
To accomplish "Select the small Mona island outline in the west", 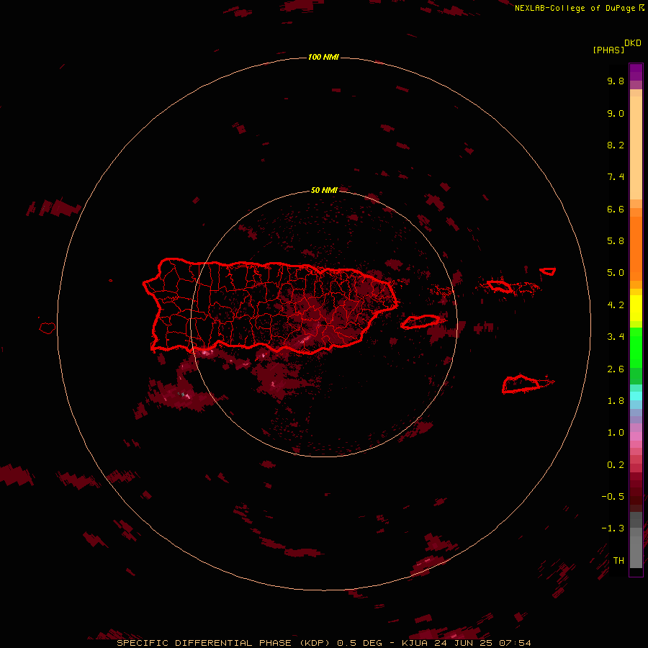I will tap(48, 328).
